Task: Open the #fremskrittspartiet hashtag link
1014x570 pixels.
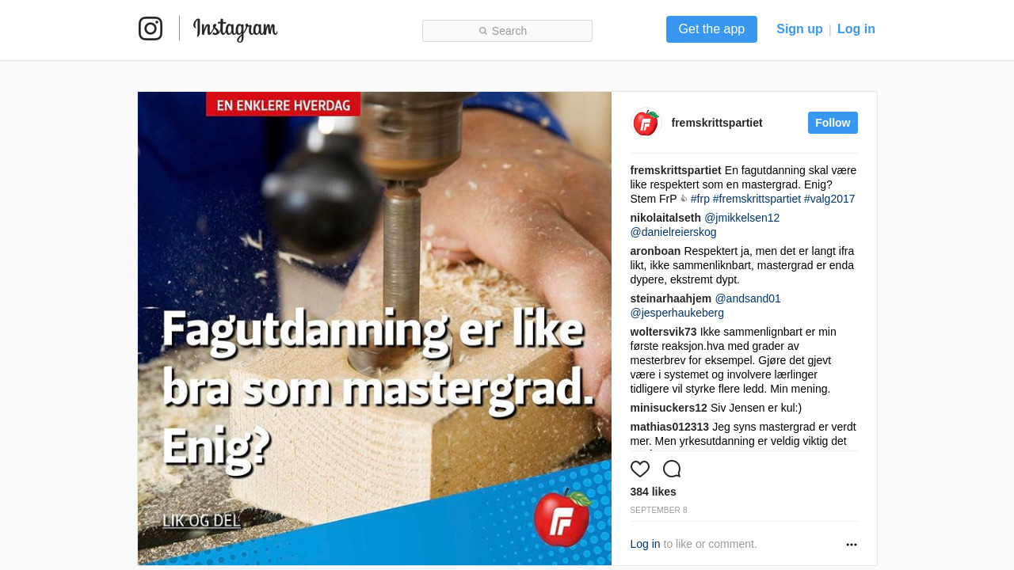Action: [x=757, y=199]
